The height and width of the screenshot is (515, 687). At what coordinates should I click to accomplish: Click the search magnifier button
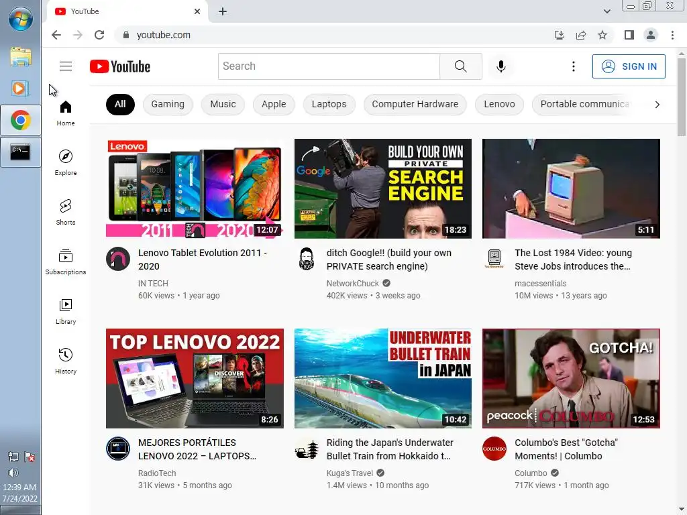click(460, 66)
